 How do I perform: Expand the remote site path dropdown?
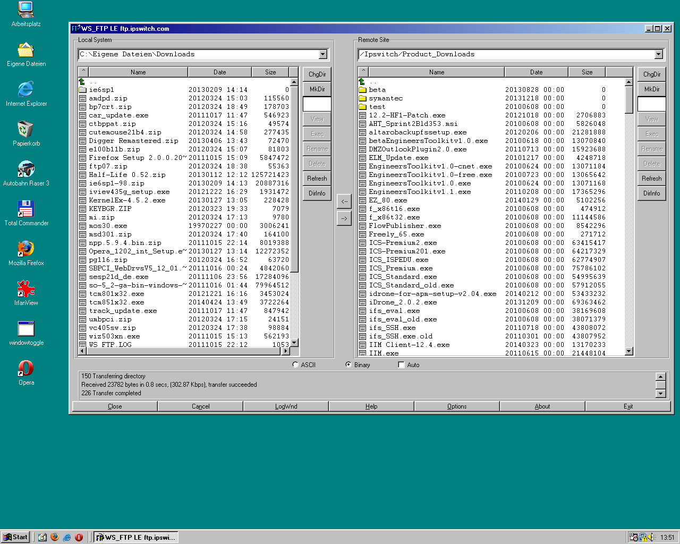(x=659, y=54)
